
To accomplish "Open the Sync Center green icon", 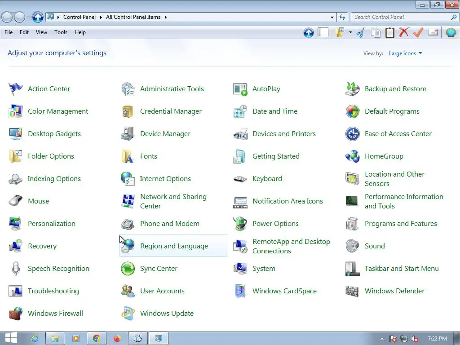I will (128, 269).
